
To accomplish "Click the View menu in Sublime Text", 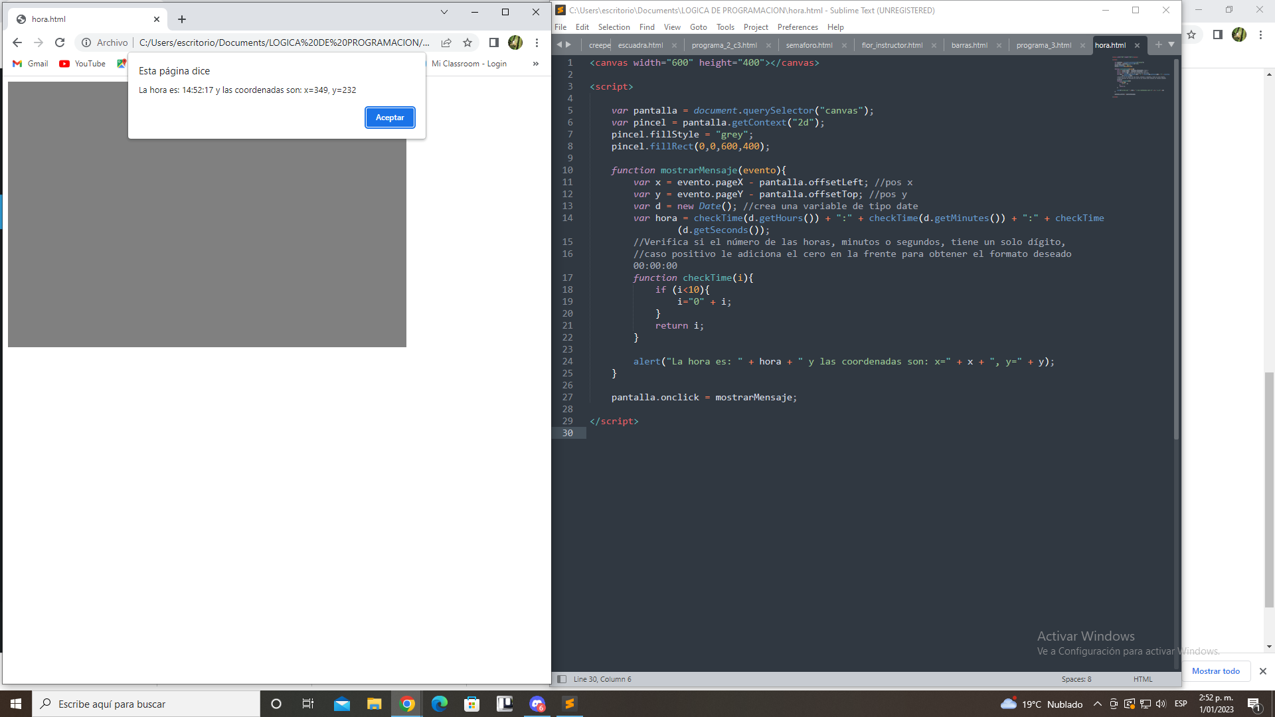I will [671, 27].
